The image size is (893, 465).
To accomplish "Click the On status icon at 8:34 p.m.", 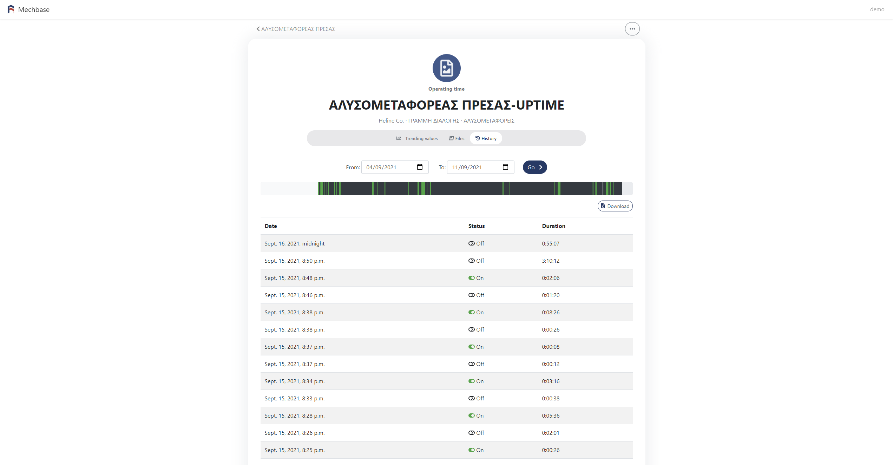I will 471,381.
